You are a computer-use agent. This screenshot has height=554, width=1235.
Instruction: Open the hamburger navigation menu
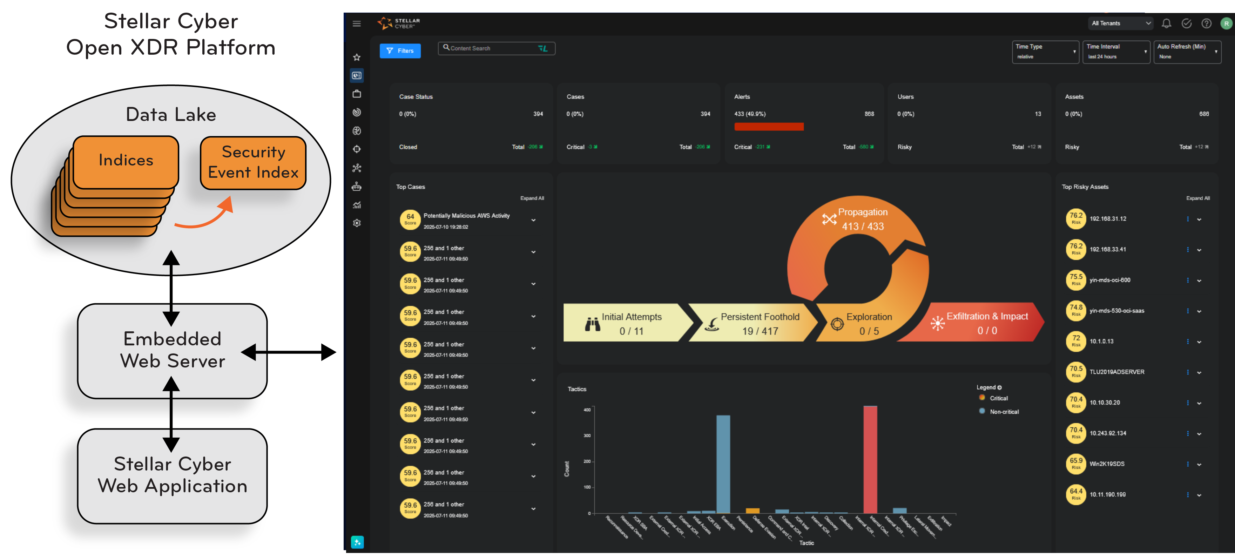[356, 23]
